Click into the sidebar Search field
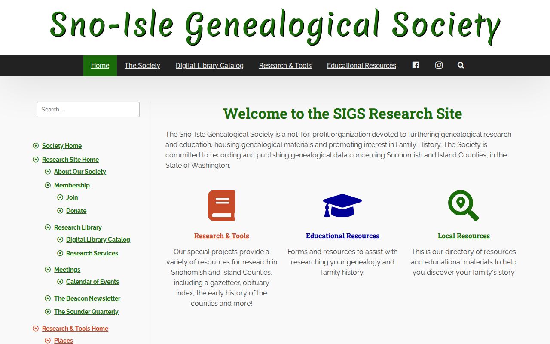The width and height of the screenshot is (550, 344). [x=88, y=109]
